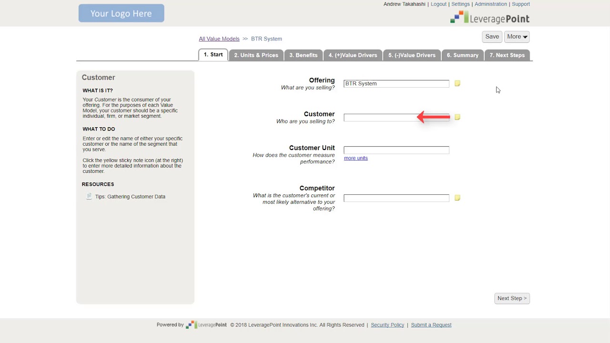Switch to the 1. Start tab
Screen dimensions: 610x343
pyautogui.click(x=213, y=55)
